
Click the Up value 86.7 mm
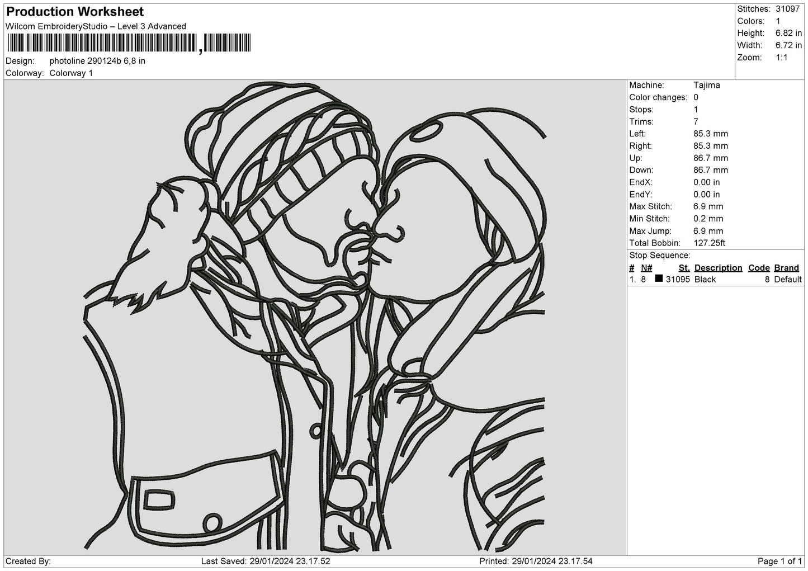[x=711, y=158]
